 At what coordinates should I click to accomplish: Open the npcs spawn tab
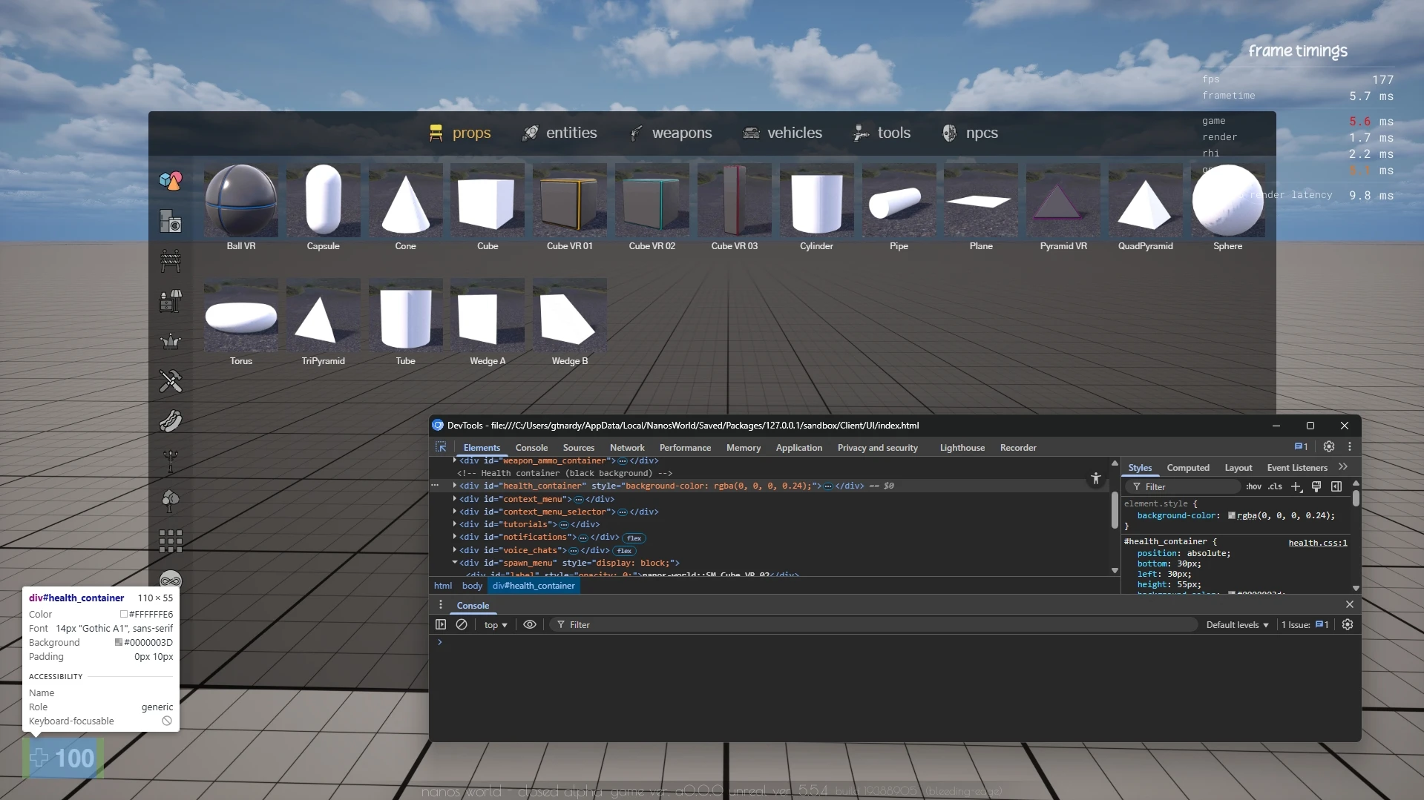coord(971,133)
